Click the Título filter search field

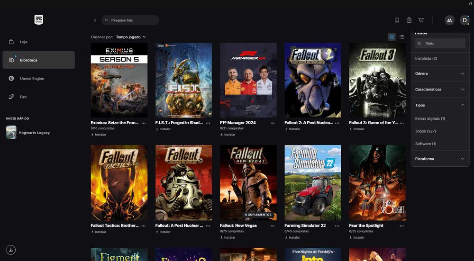(x=440, y=43)
